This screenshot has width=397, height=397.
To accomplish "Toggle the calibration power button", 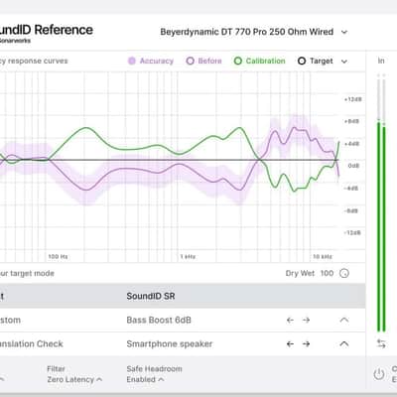I will 379,374.
